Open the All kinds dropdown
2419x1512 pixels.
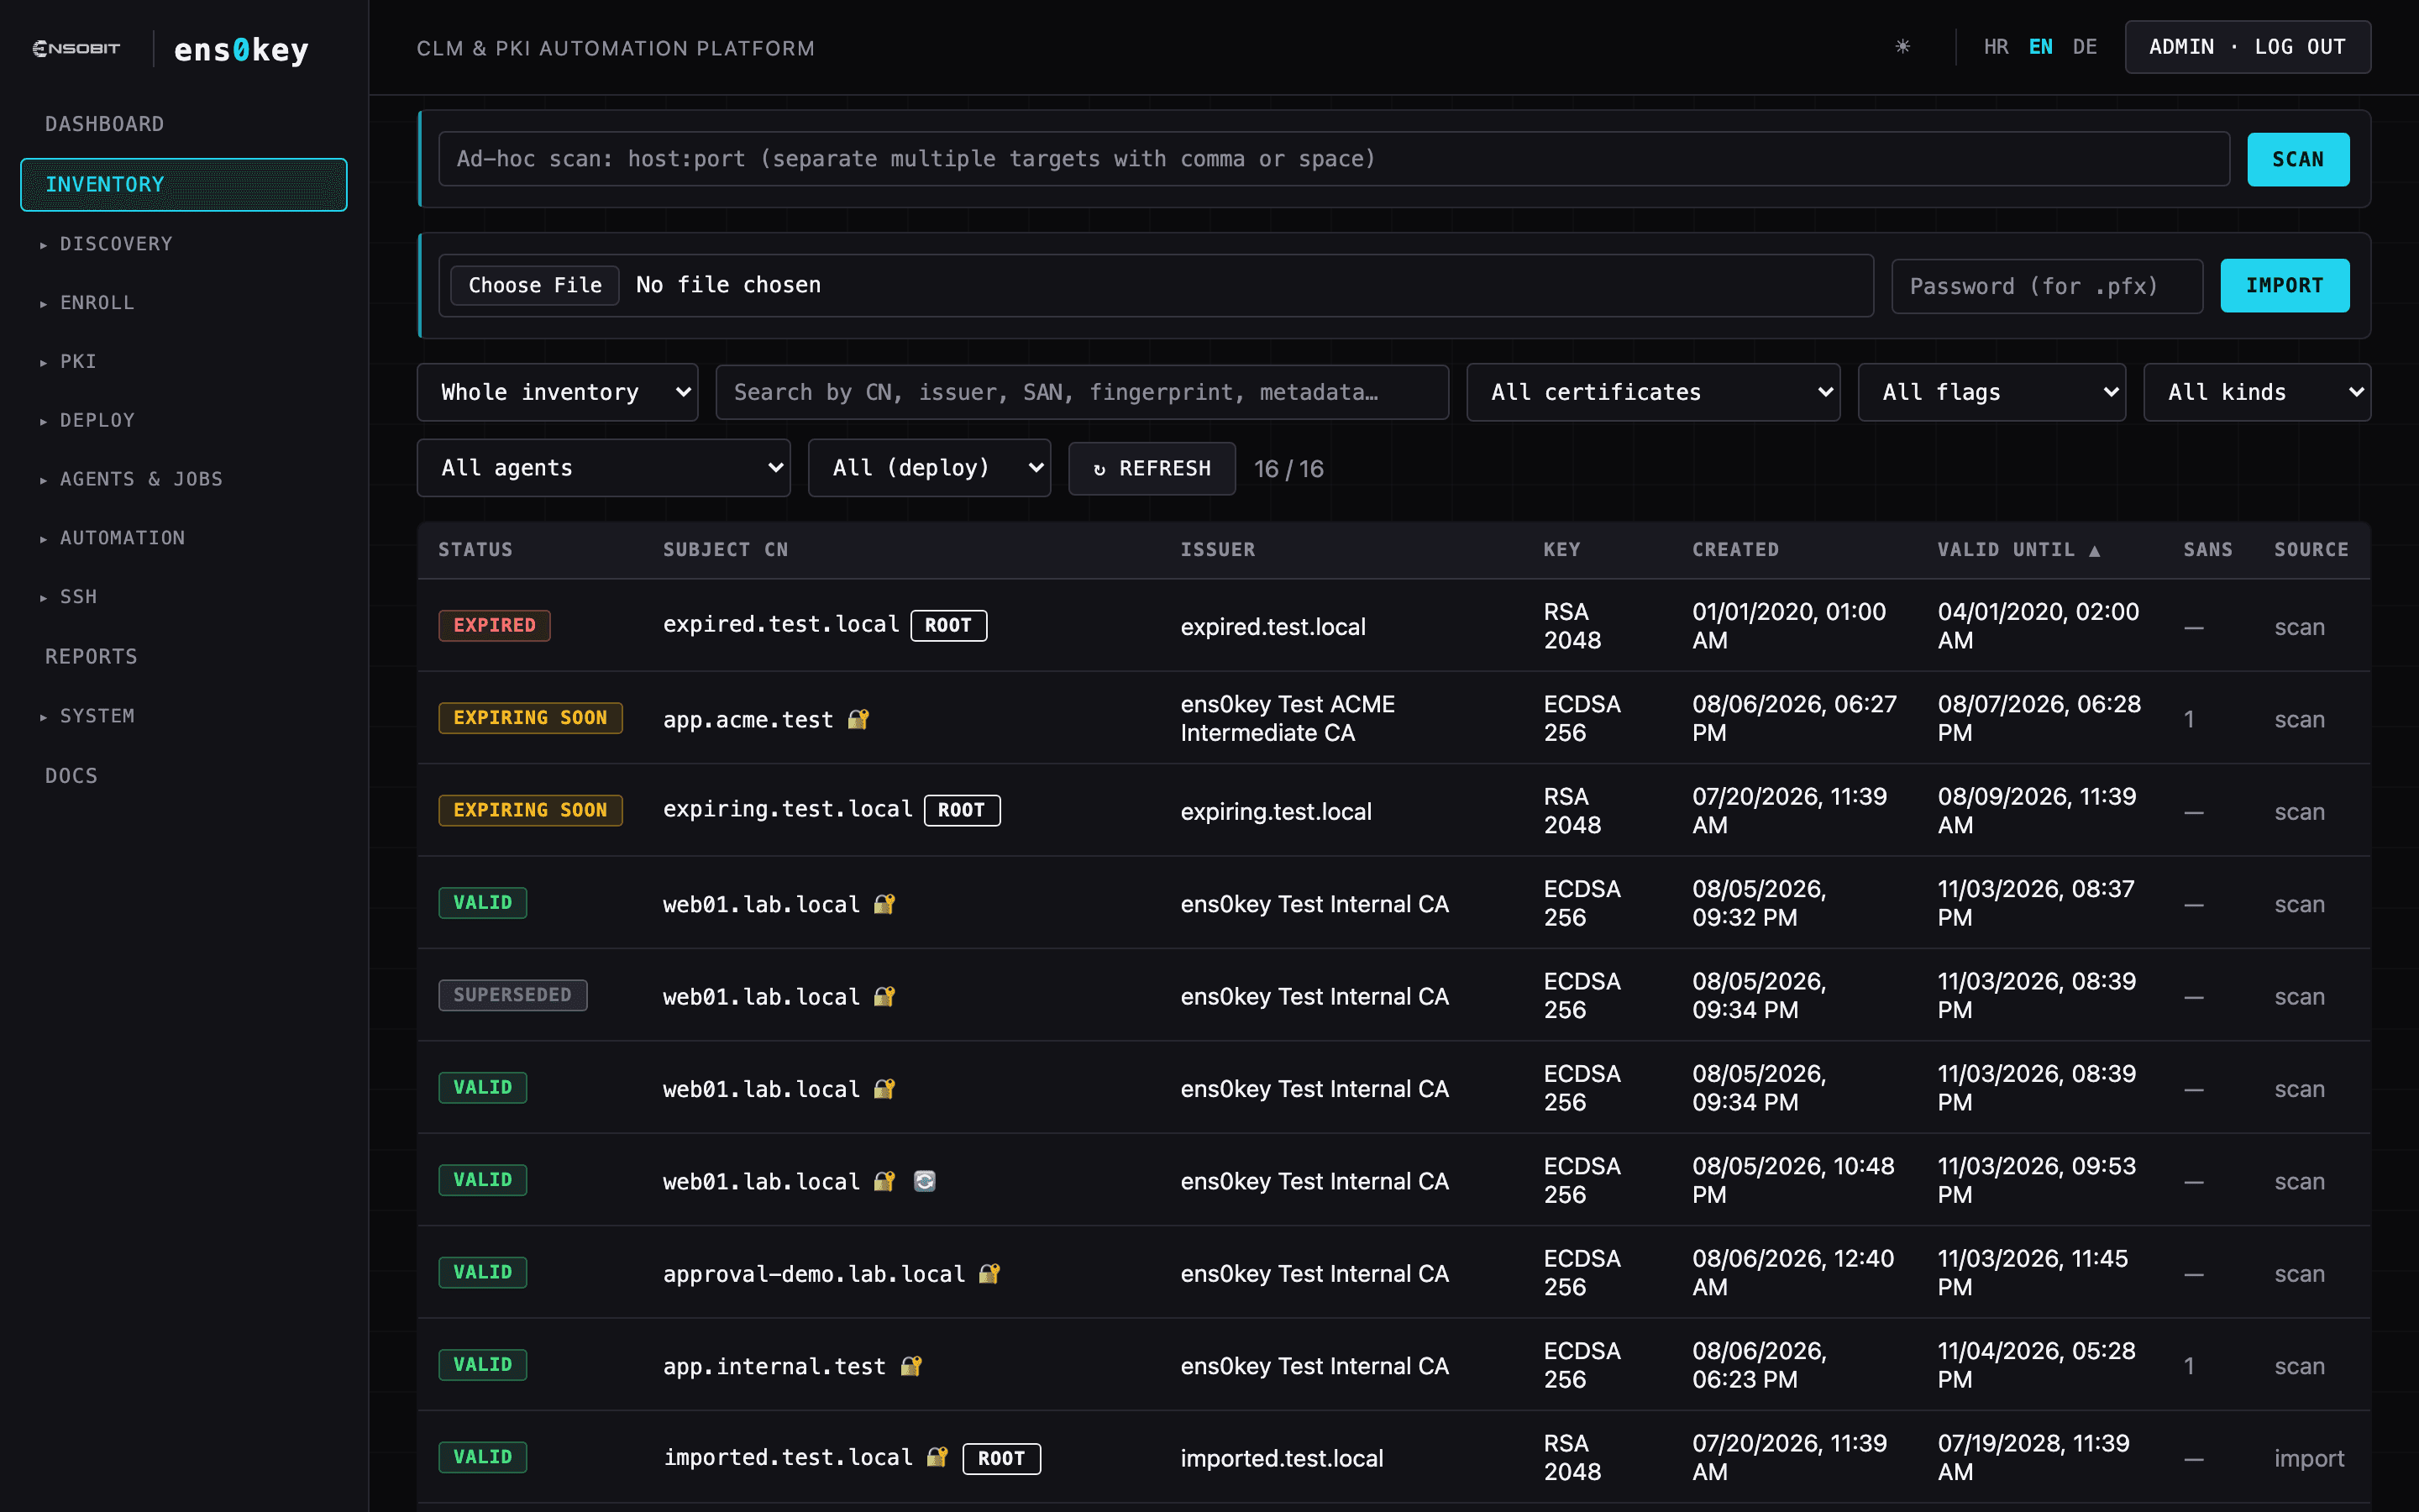pyautogui.click(x=2257, y=392)
